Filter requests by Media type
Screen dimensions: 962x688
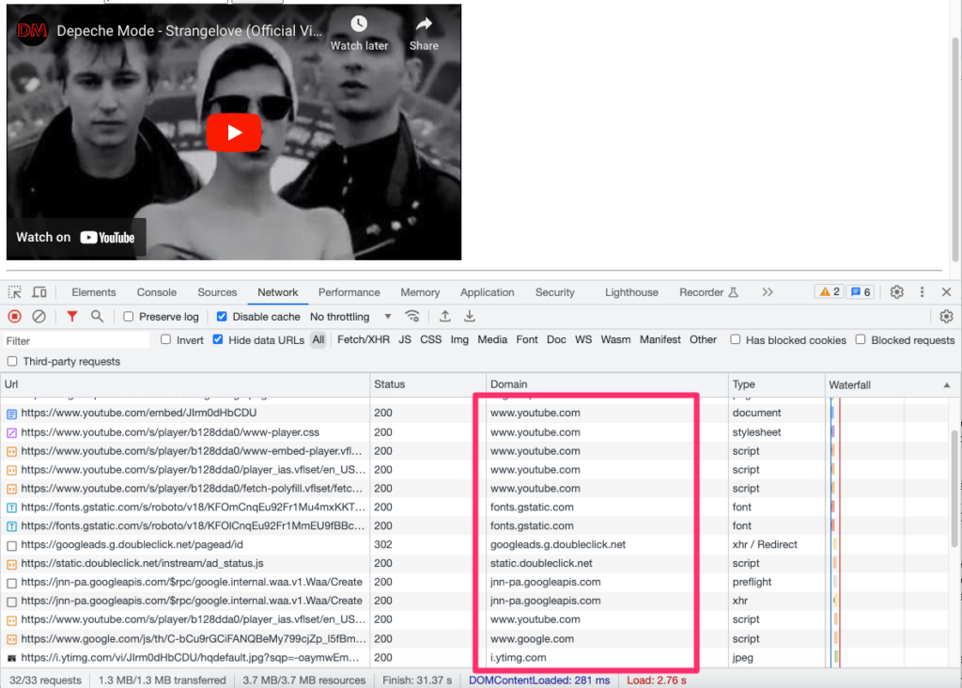[x=492, y=340]
